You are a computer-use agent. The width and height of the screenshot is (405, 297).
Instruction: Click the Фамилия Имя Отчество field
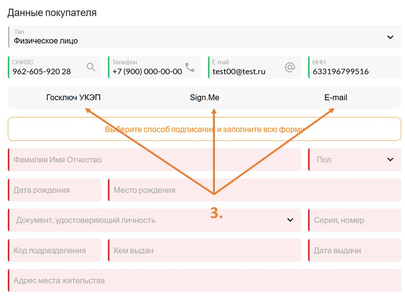pyautogui.click(x=154, y=159)
